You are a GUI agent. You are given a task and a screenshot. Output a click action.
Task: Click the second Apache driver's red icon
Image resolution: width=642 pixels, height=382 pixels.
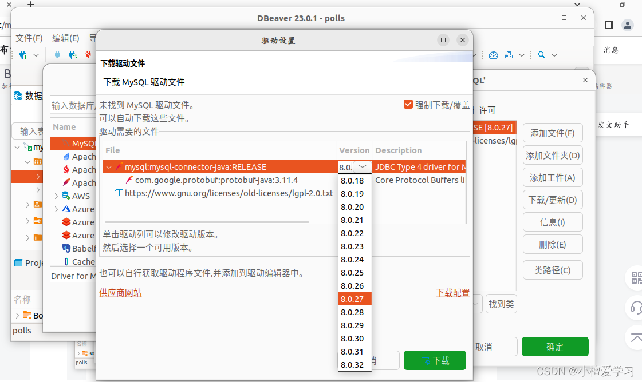click(x=66, y=169)
